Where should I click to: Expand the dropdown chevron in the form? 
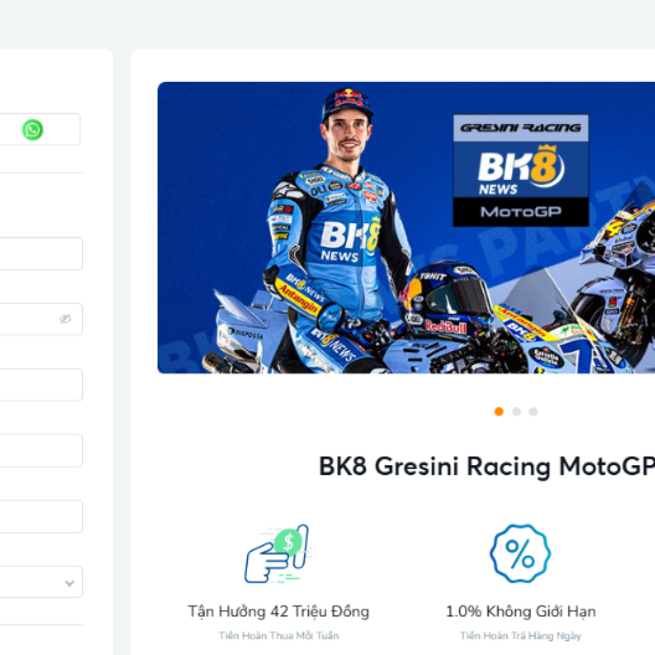(70, 583)
